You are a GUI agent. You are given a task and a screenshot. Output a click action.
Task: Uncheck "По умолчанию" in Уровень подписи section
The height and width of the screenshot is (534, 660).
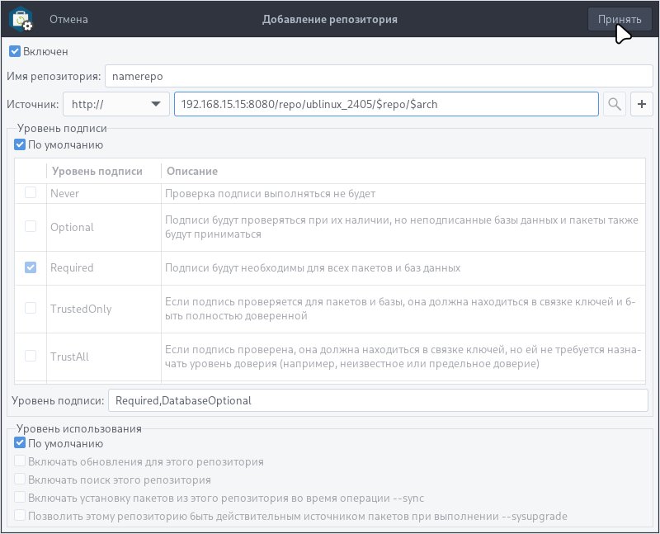19,144
